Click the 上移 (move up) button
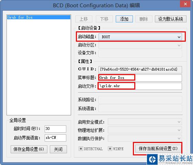This screenshot has height=165, width=193. (84, 19)
